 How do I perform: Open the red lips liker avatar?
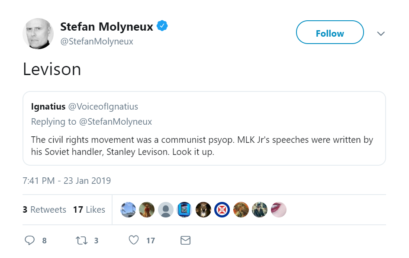[x=278, y=210]
